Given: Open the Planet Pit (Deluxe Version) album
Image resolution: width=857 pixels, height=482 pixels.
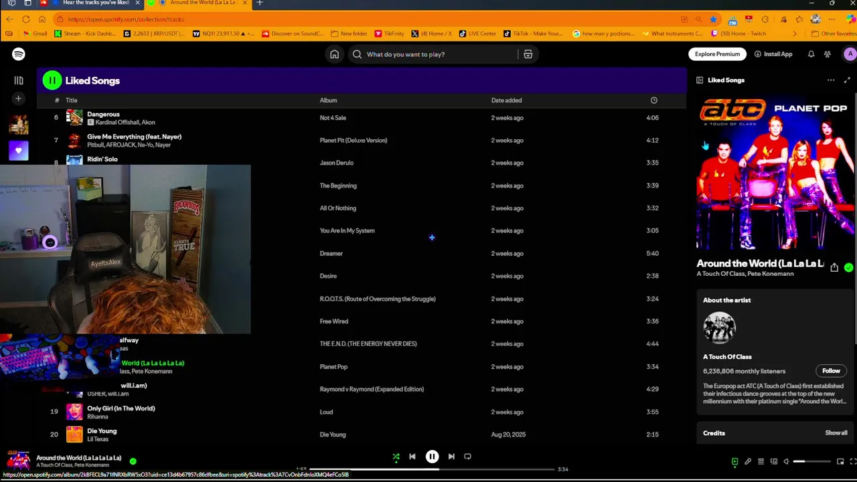Looking at the screenshot, I should (354, 141).
